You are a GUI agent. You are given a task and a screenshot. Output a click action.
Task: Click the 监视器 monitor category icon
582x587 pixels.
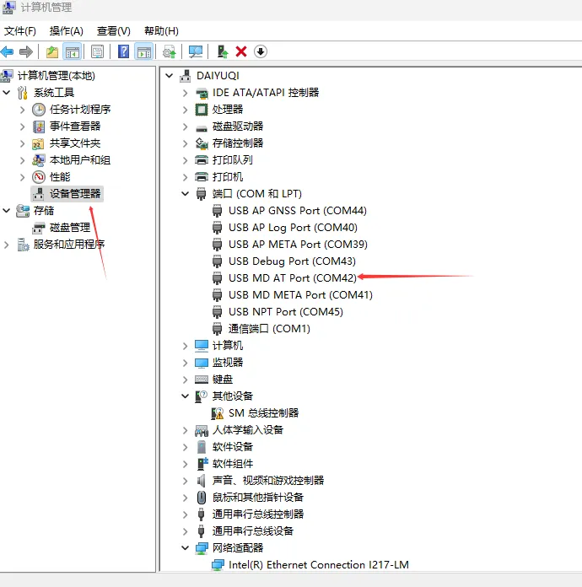(202, 363)
